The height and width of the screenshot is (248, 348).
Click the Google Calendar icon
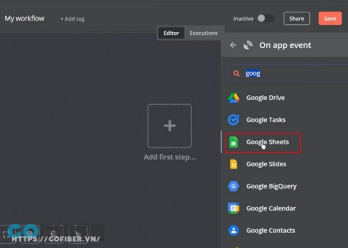tap(234, 208)
